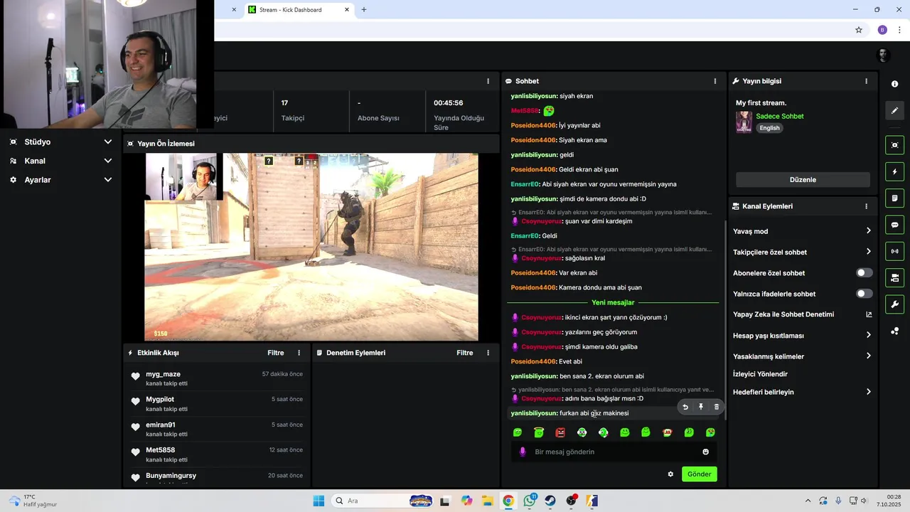Toggle broadcast signal widget icon in right sidebar
The height and width of the screenshot is (512, 910).
click(894, 251)
